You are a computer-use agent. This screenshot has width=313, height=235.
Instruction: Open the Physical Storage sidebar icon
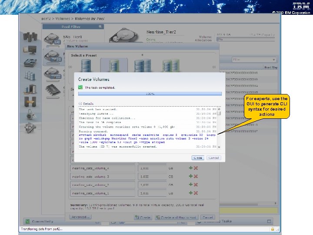click(30, 63)
